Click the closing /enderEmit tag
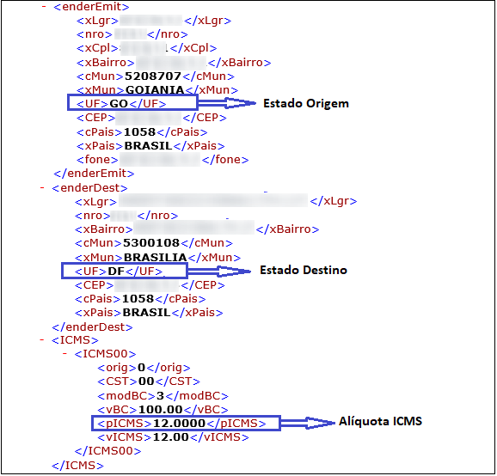 pyautogui.click(x=94, y=174)
